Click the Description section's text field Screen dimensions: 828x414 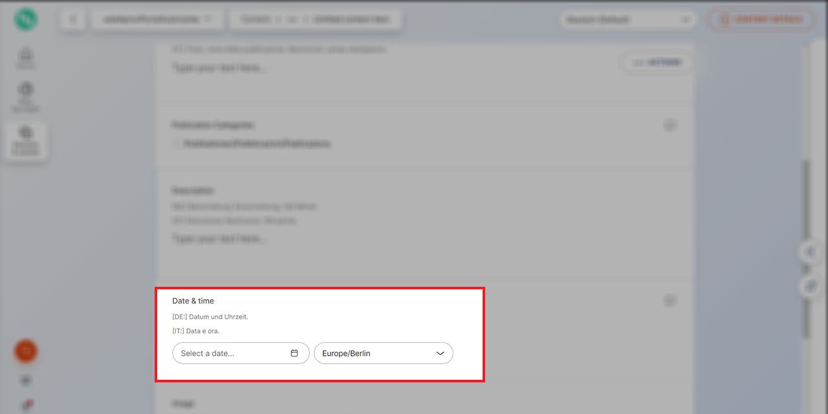[220, 239]
